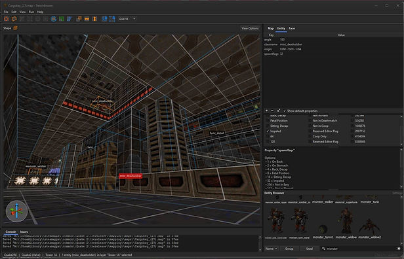Activate the Rotate tool
Image resolution: width=404 pixels, height=259 pixels.
pyautogui.click(x=53, y=19)
